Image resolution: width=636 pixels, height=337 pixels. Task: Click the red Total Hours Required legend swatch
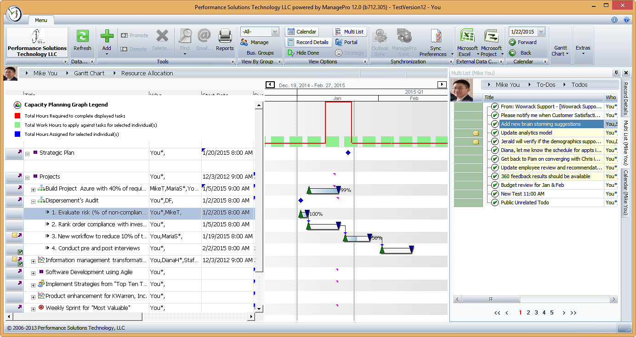(17, 116)
